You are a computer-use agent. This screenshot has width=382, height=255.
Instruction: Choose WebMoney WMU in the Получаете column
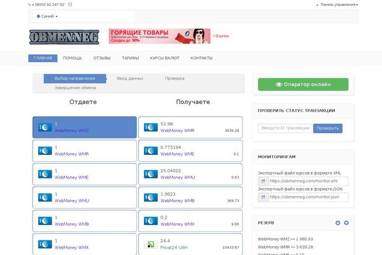tap(190, 174)
